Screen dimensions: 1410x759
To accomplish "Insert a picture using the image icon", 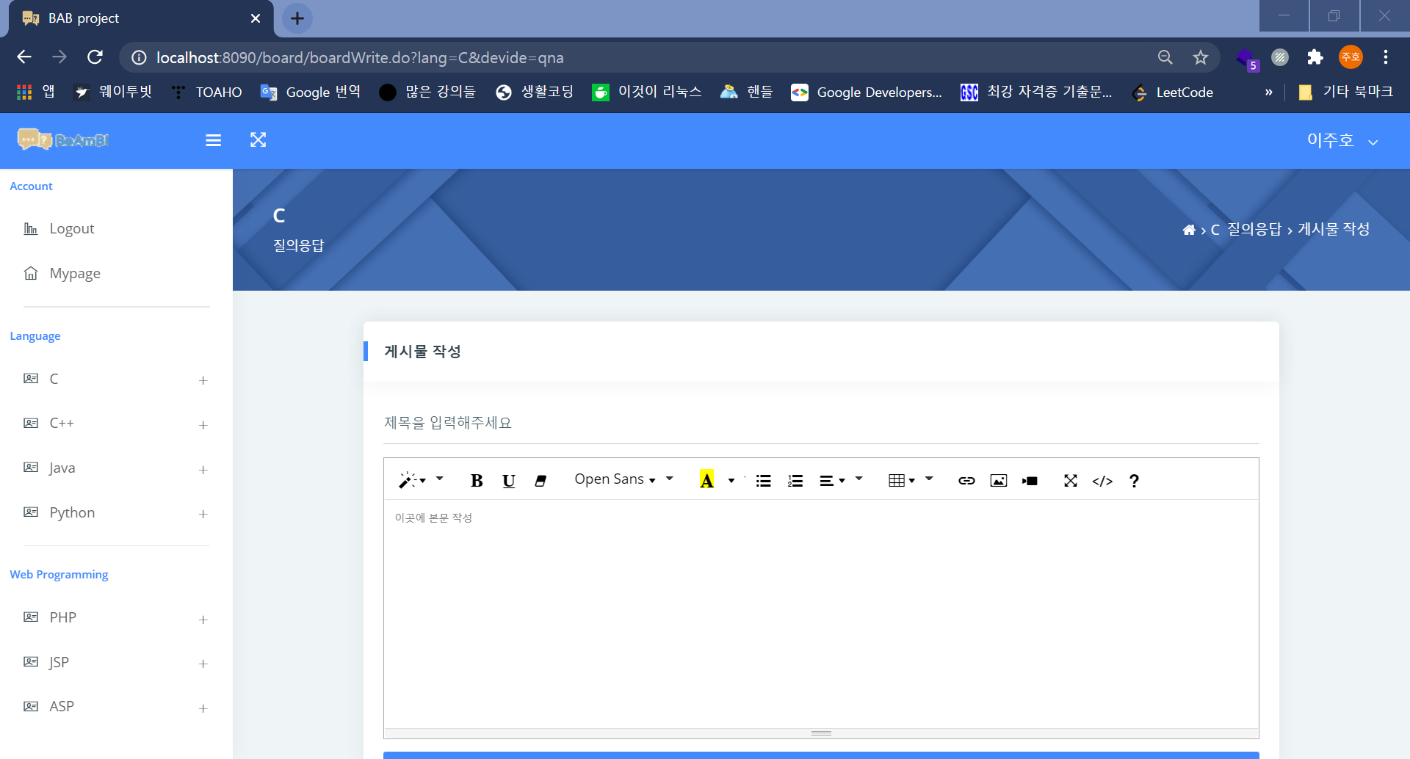I will tap(998, 480).
